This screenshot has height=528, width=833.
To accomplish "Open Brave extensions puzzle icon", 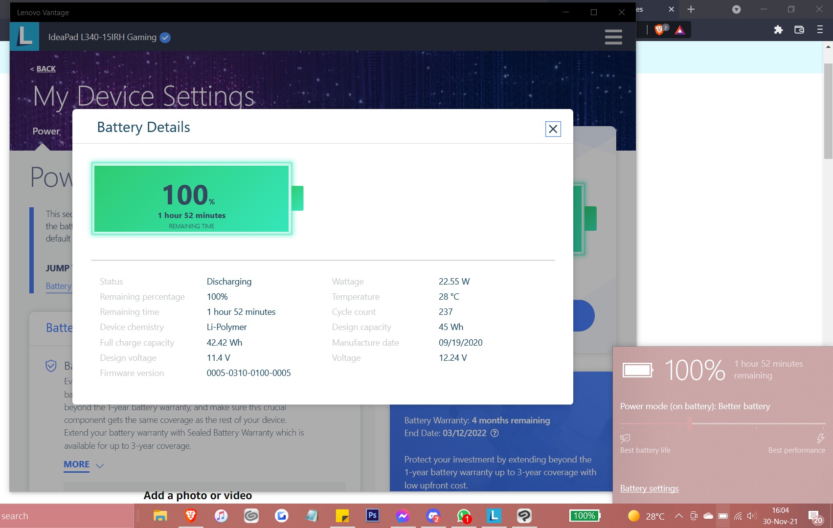I will [x=778, y=30].
